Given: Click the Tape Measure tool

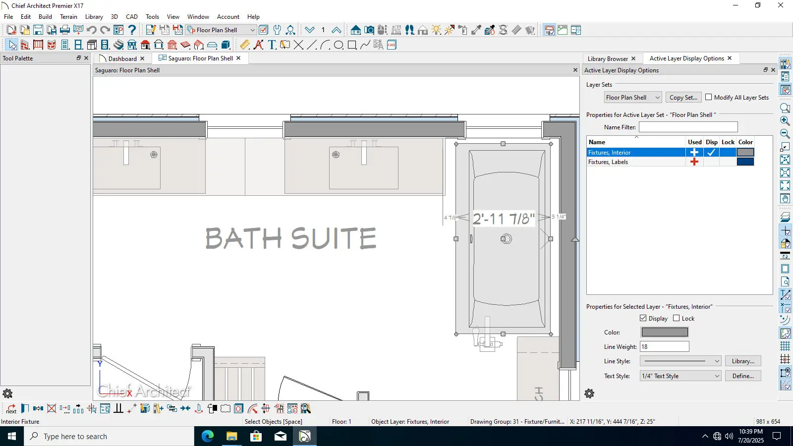Looking at the screenshot, I should (x=245, y=45).
